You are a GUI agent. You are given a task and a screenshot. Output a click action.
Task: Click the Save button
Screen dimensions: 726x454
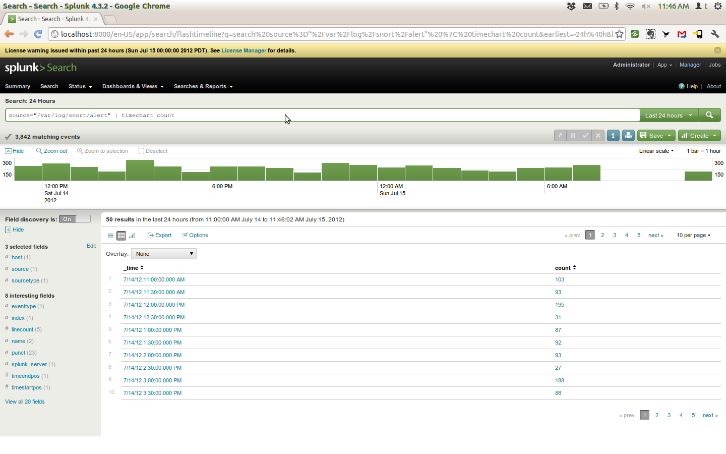pos(655,135)
